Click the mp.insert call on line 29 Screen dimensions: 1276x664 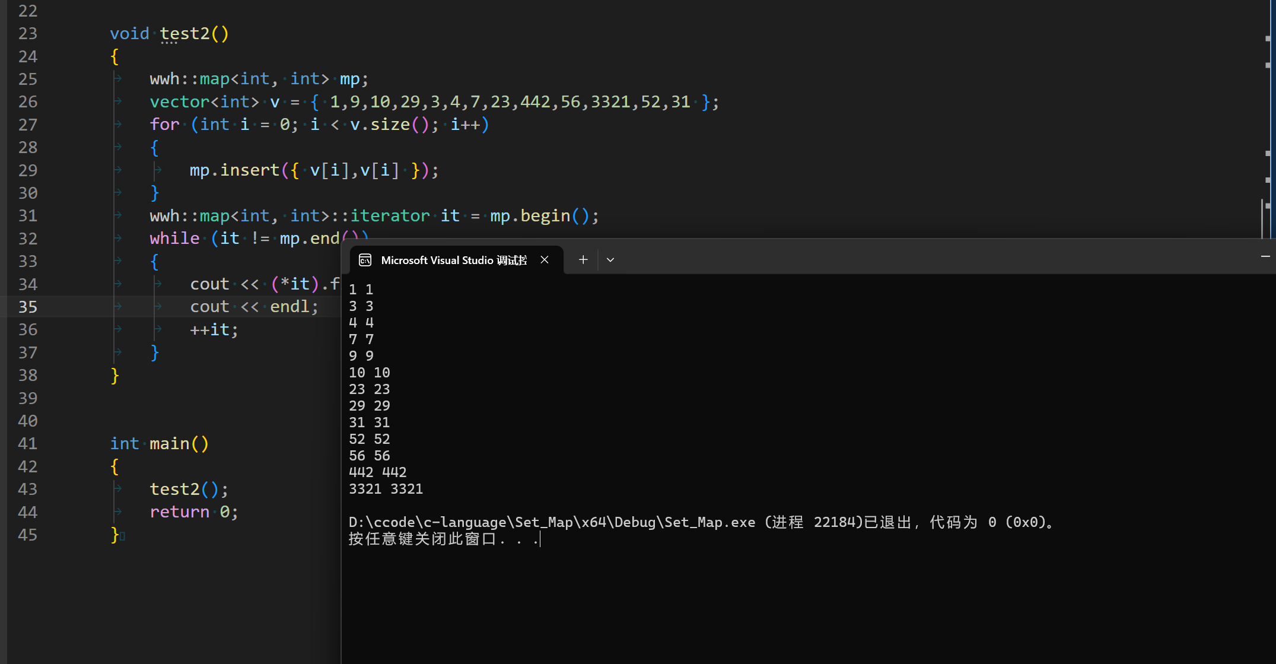234,170
